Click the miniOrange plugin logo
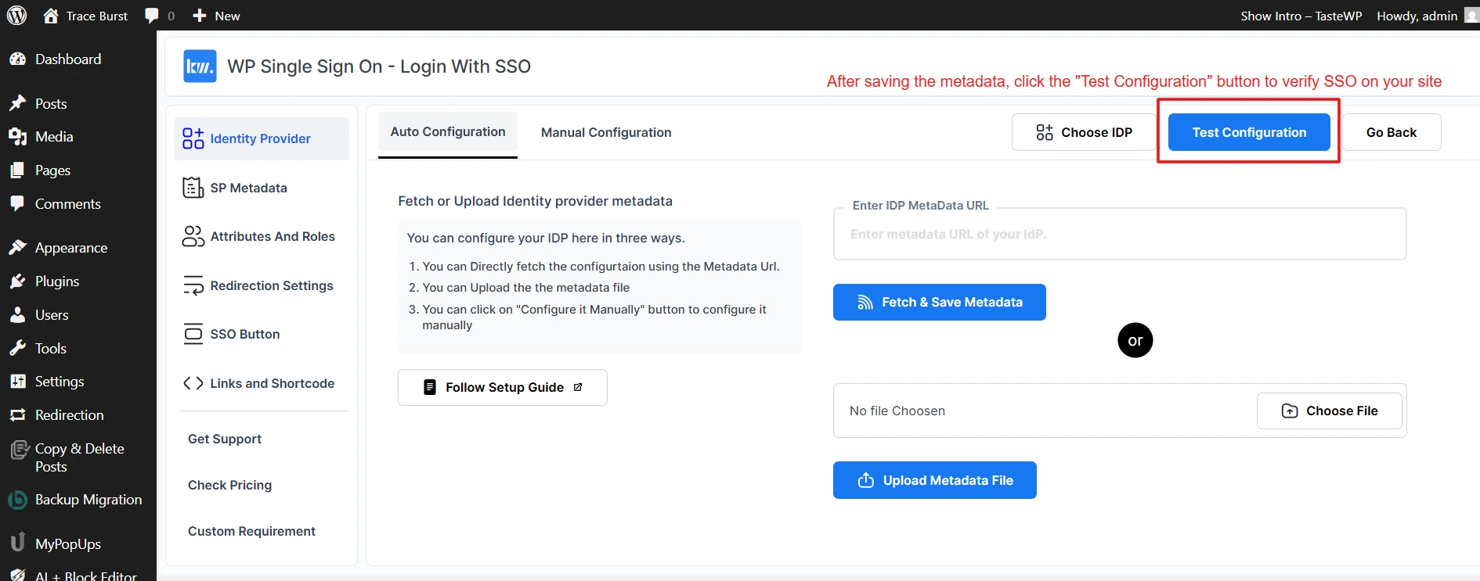The height and width of the screenshot is (581, 1480). (x=200, y=66)
